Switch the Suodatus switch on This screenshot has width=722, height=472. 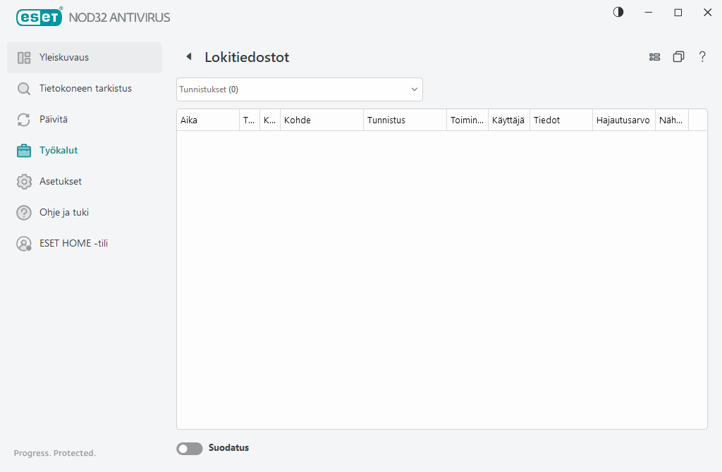coord(189,448)
